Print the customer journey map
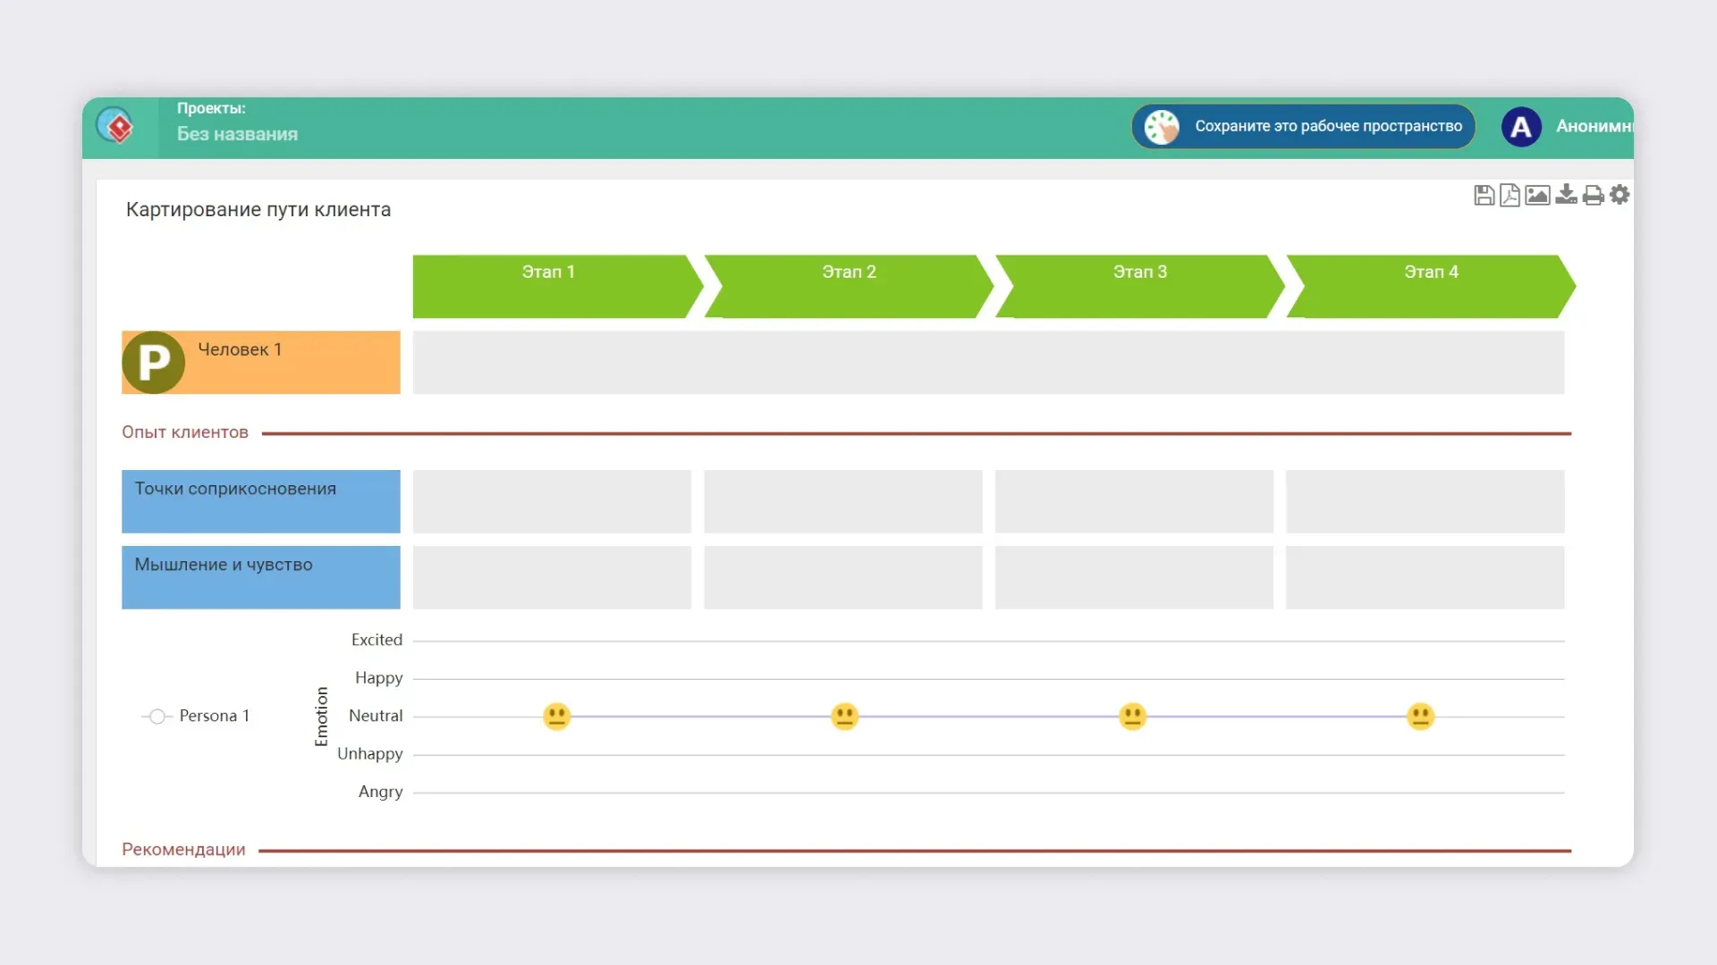The width and height of the screenshot is (1717, 965). click(x=1593, y=195)
